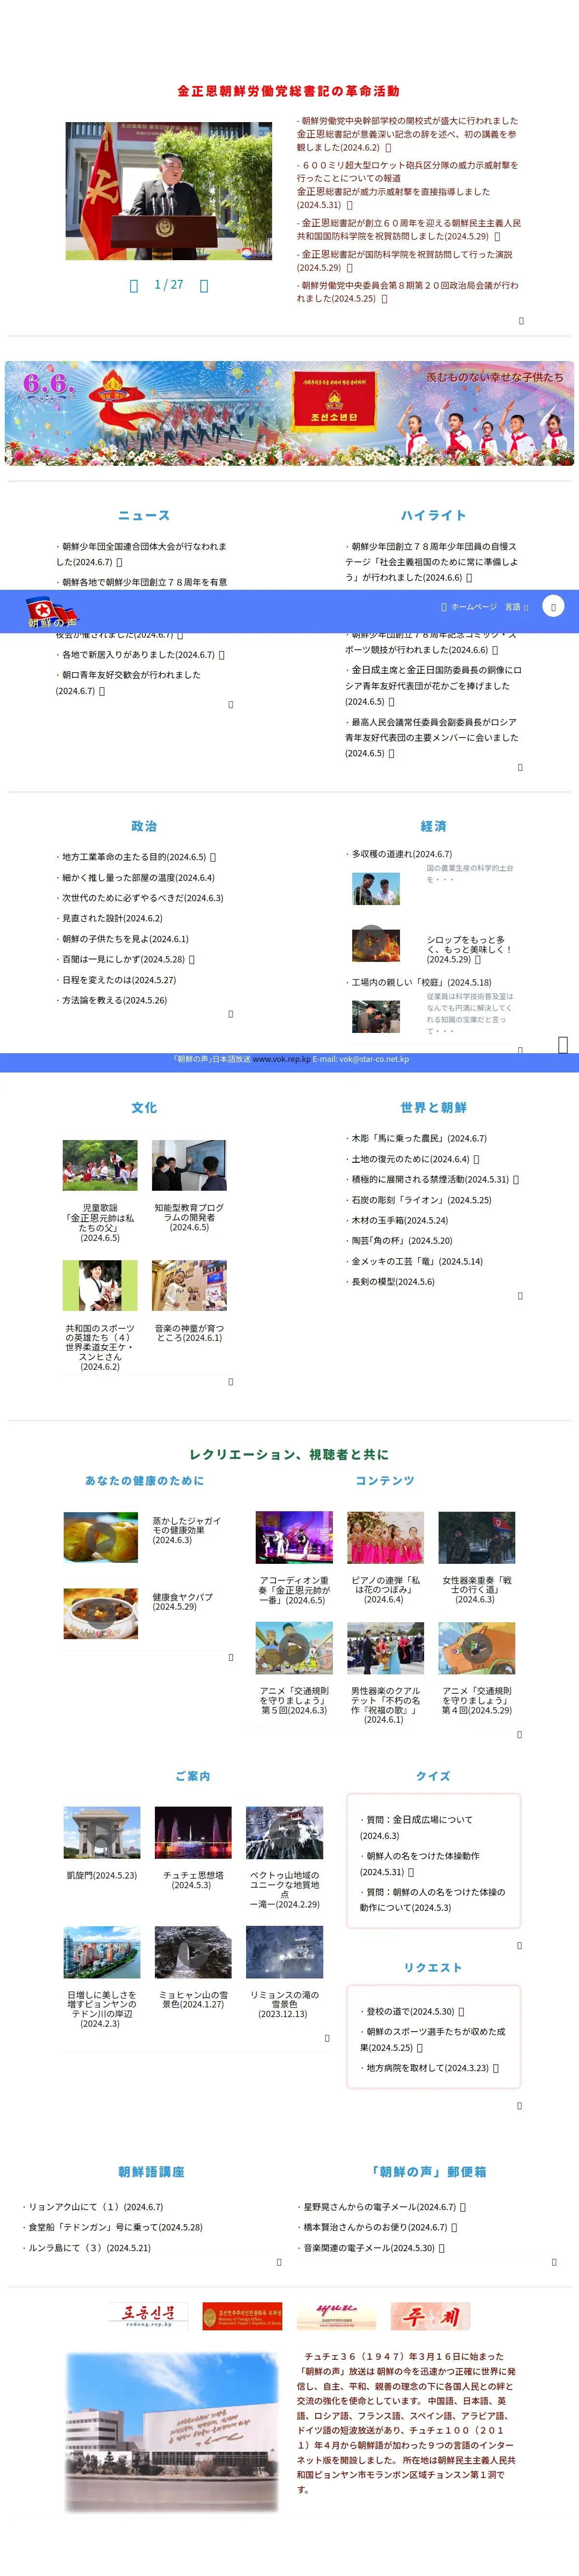Open the www.vok.rep.kp link in footer bar
Image resolution: width=579 pixels, height=2576 pixels.
pos(281,1059)
